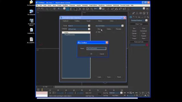Choose the Rectangular Selection Region tool

pyautogui.click(x=75, y=9)
